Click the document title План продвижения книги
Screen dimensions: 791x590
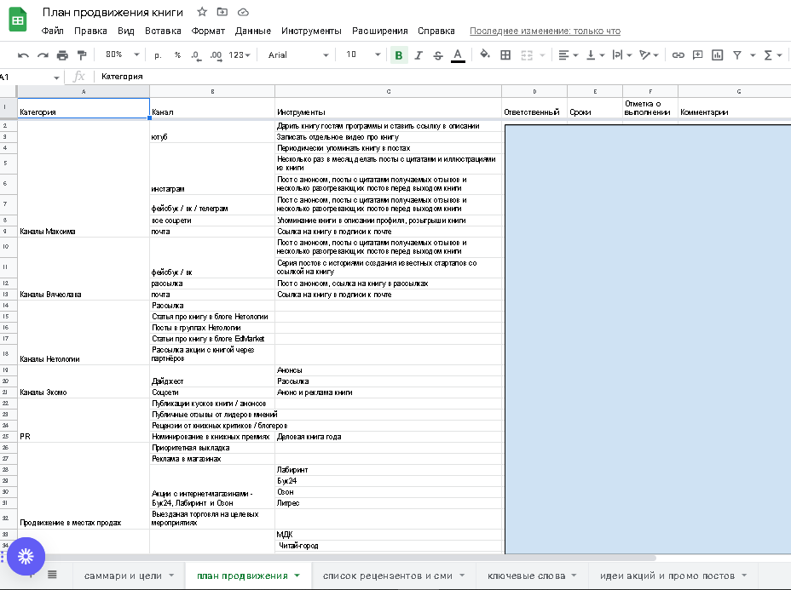[x=114, y=12]
